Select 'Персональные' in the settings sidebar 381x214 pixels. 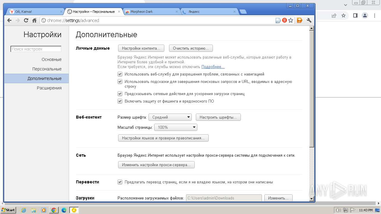[47, 69]
